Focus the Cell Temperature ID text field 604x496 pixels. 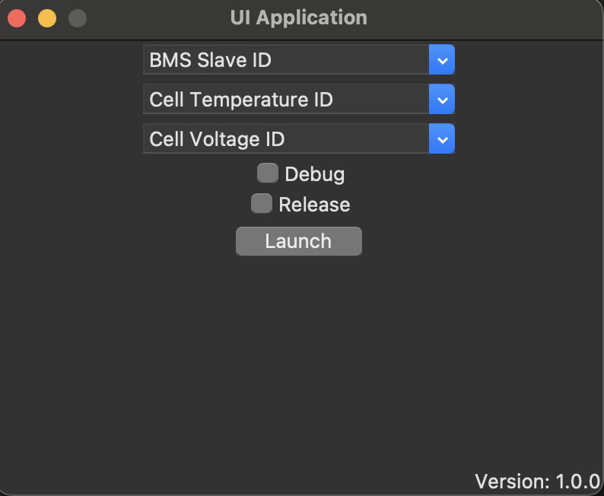click(285, 99)
